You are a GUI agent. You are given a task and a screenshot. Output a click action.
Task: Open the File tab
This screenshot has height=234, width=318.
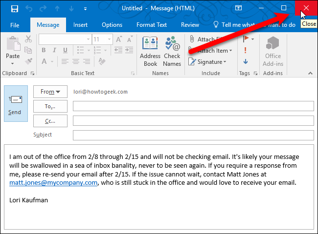(15, 25)
